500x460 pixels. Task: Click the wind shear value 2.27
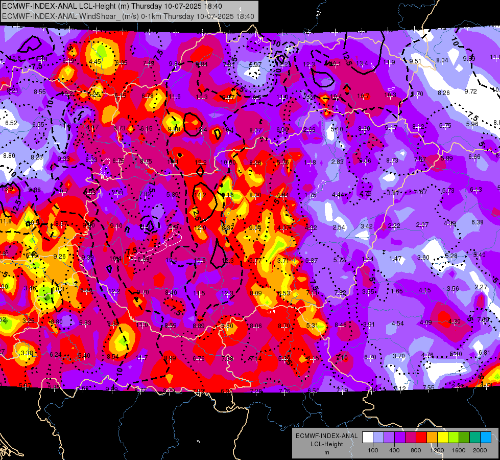click(x=481, y=287)
